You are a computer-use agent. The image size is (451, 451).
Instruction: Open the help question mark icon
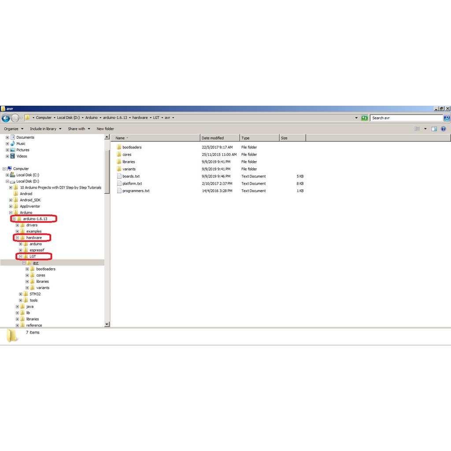pos(444,129)
